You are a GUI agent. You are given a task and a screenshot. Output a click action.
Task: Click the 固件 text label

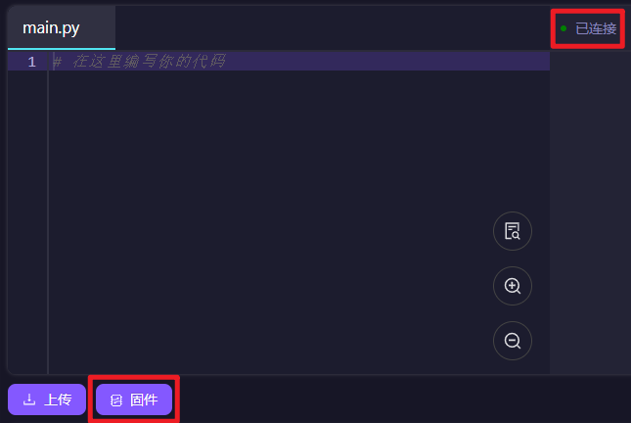pyautogui.click(x=144, y=399)
